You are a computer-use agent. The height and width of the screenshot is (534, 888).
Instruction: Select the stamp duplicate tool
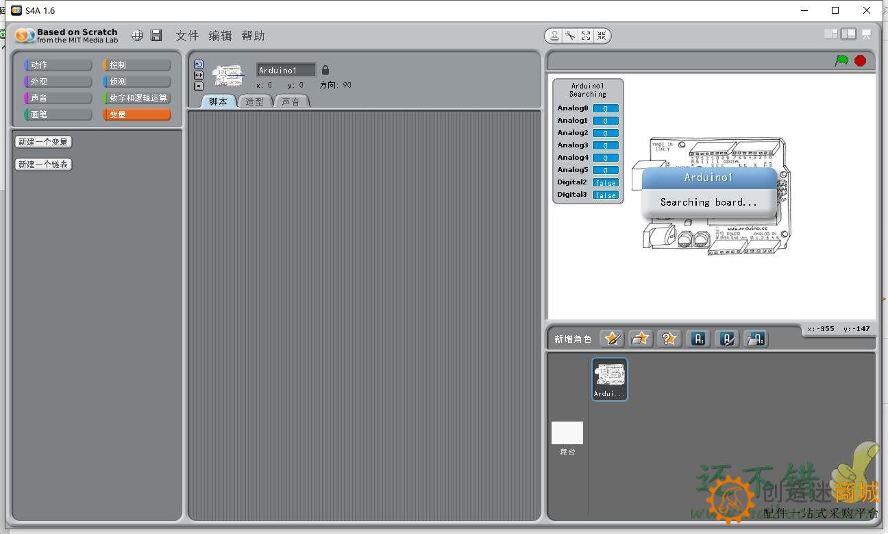[554, 36]
